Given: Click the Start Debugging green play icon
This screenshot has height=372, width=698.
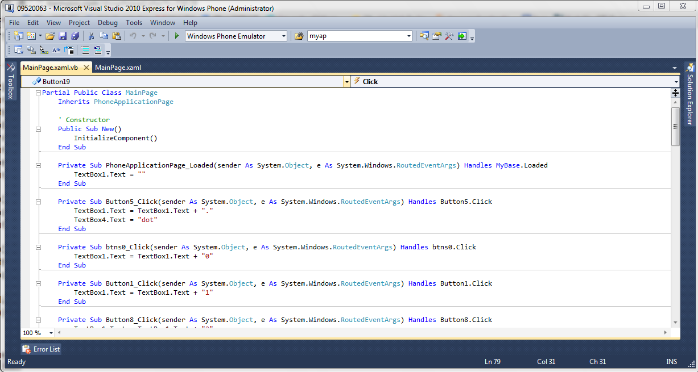Looking at the screenshot, I should (x=177, y=36).
